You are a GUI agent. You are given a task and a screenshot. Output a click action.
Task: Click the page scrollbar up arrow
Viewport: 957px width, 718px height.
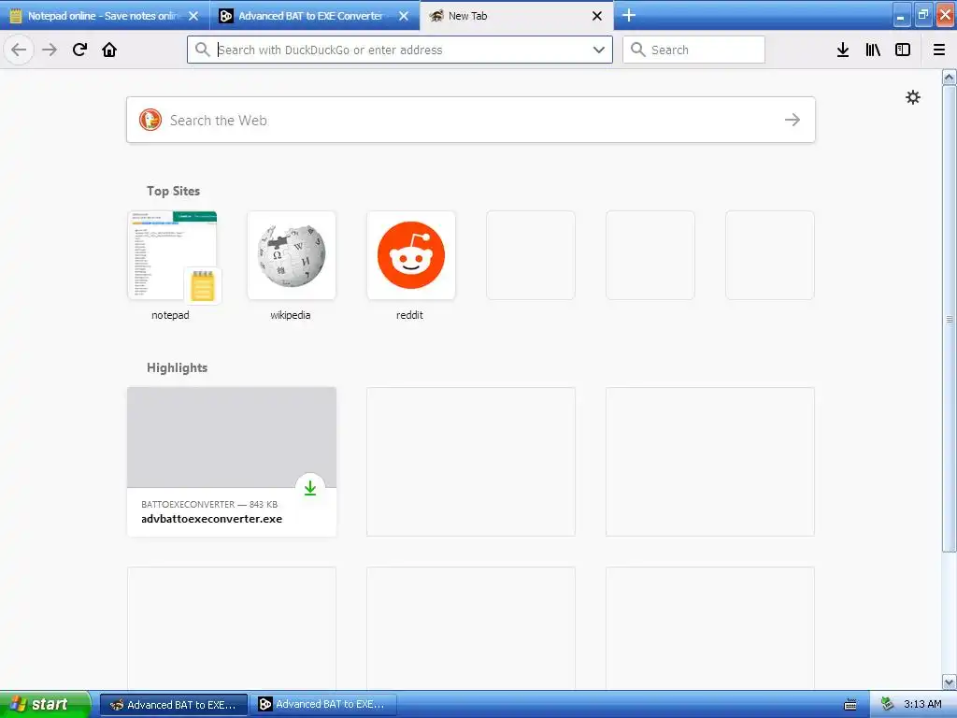click(949, 77)
